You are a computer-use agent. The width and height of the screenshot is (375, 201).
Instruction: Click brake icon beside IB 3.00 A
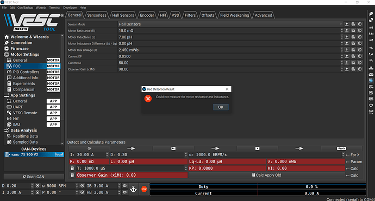124,186
